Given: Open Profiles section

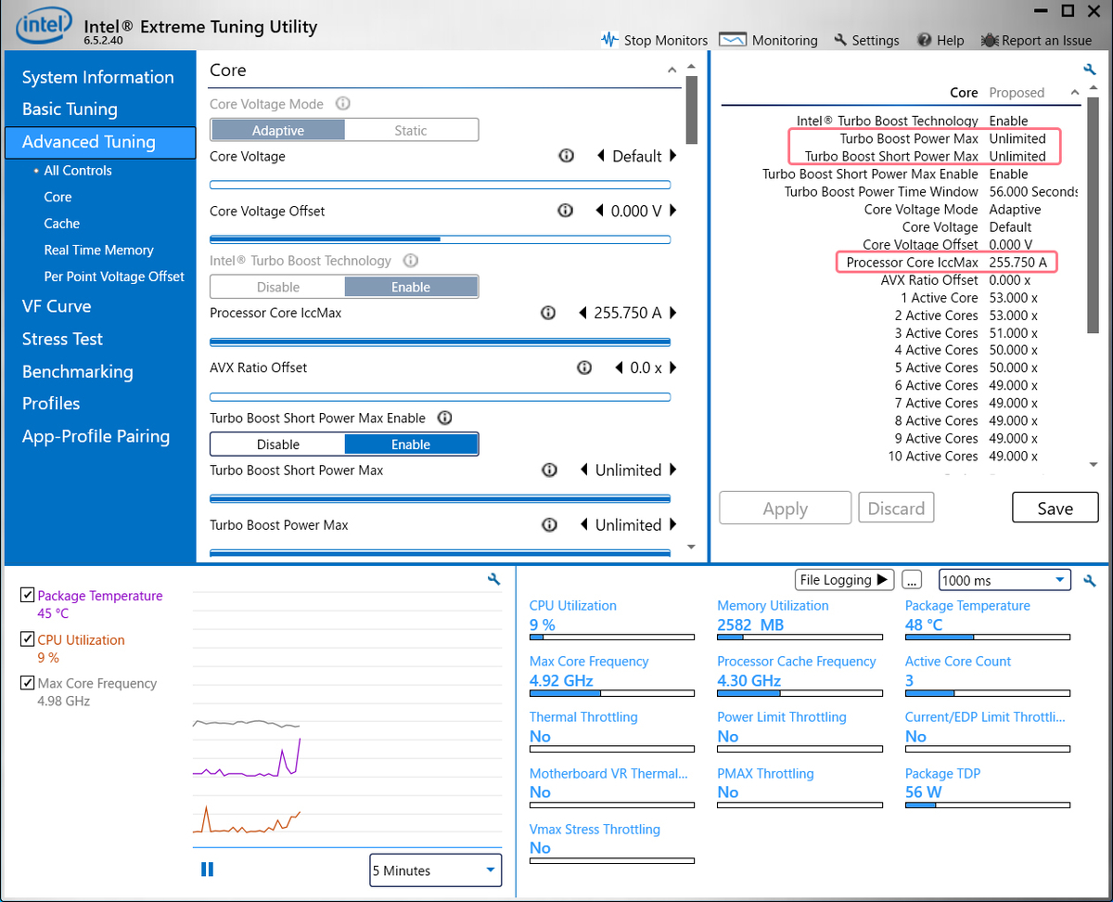Looking at the screenshot, I should tap(51, 404).
